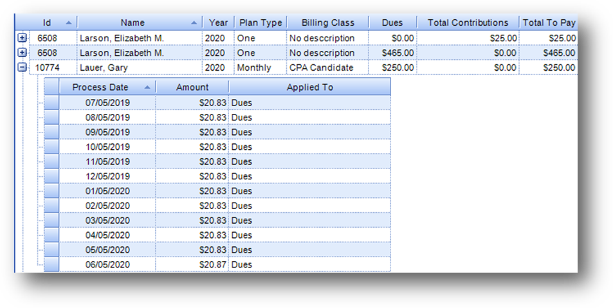Expand the Larson row with $465.00 dues
This screenshot has width=613, height=308.
click(23, 52)
